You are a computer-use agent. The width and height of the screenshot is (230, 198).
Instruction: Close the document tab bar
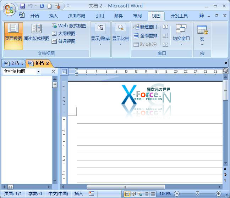point(226,63)
